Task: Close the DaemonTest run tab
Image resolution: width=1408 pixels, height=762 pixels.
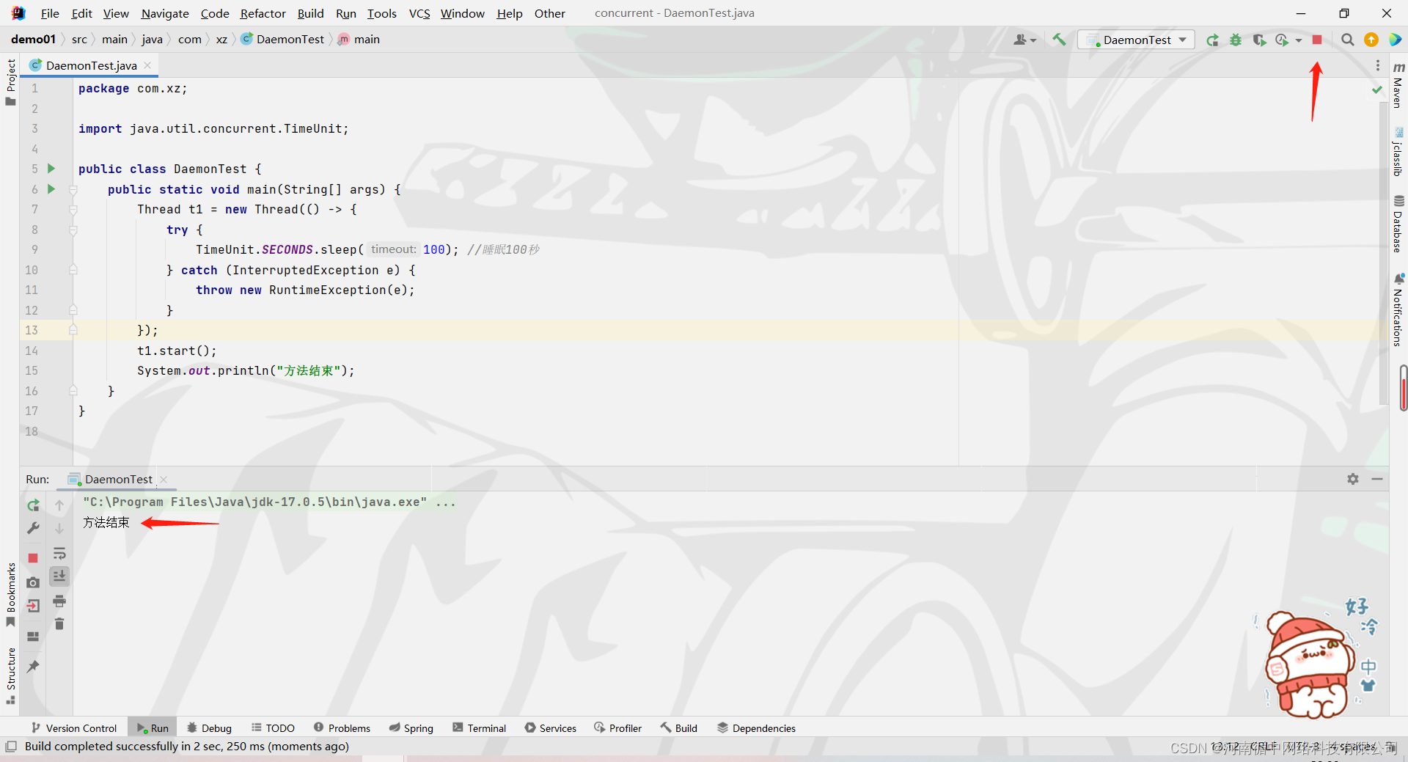Action: tap(164, 480)
